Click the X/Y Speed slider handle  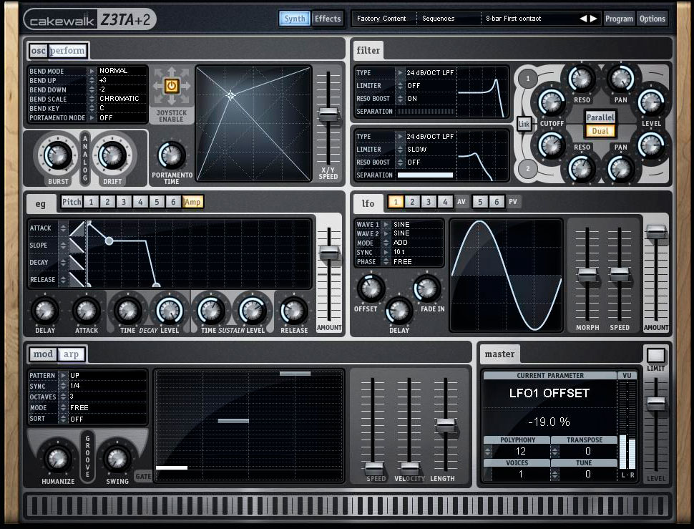point(328,114)
